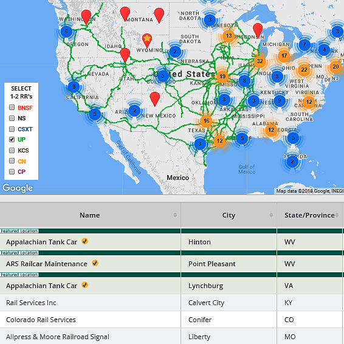Enable the NS railroad checkbox
Screen dimensions: 344x344
click(x=12, y=118)
